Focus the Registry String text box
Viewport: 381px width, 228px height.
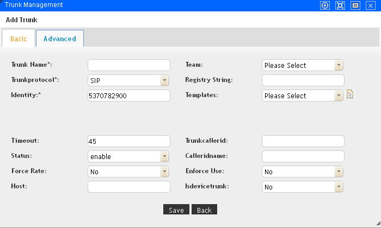[303, 80]
